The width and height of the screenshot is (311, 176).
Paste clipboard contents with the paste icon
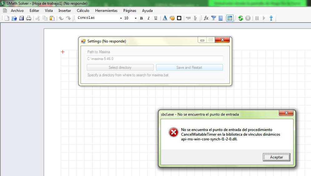point(52,18)
